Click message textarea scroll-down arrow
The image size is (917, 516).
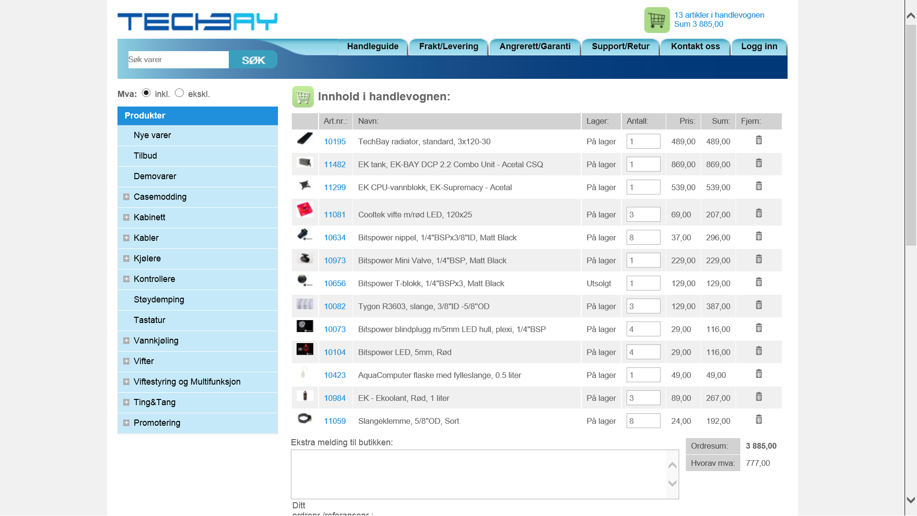click(x=672, y=483)
